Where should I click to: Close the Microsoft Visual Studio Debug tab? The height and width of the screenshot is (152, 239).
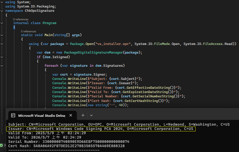pyautogui.click(x=71, y=115)
